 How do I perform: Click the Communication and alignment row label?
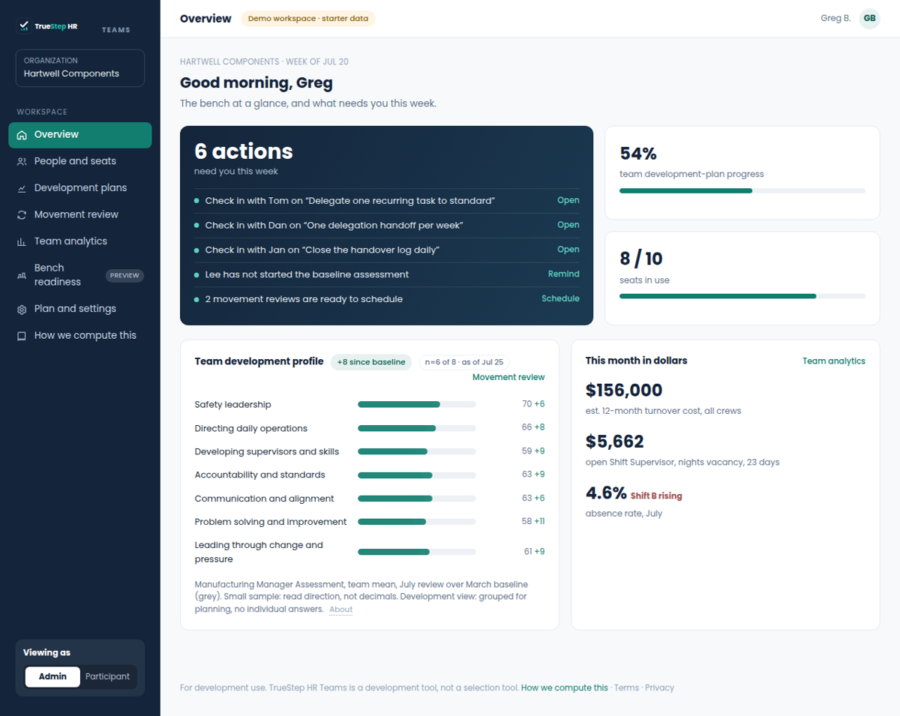[x=264, y=499]
